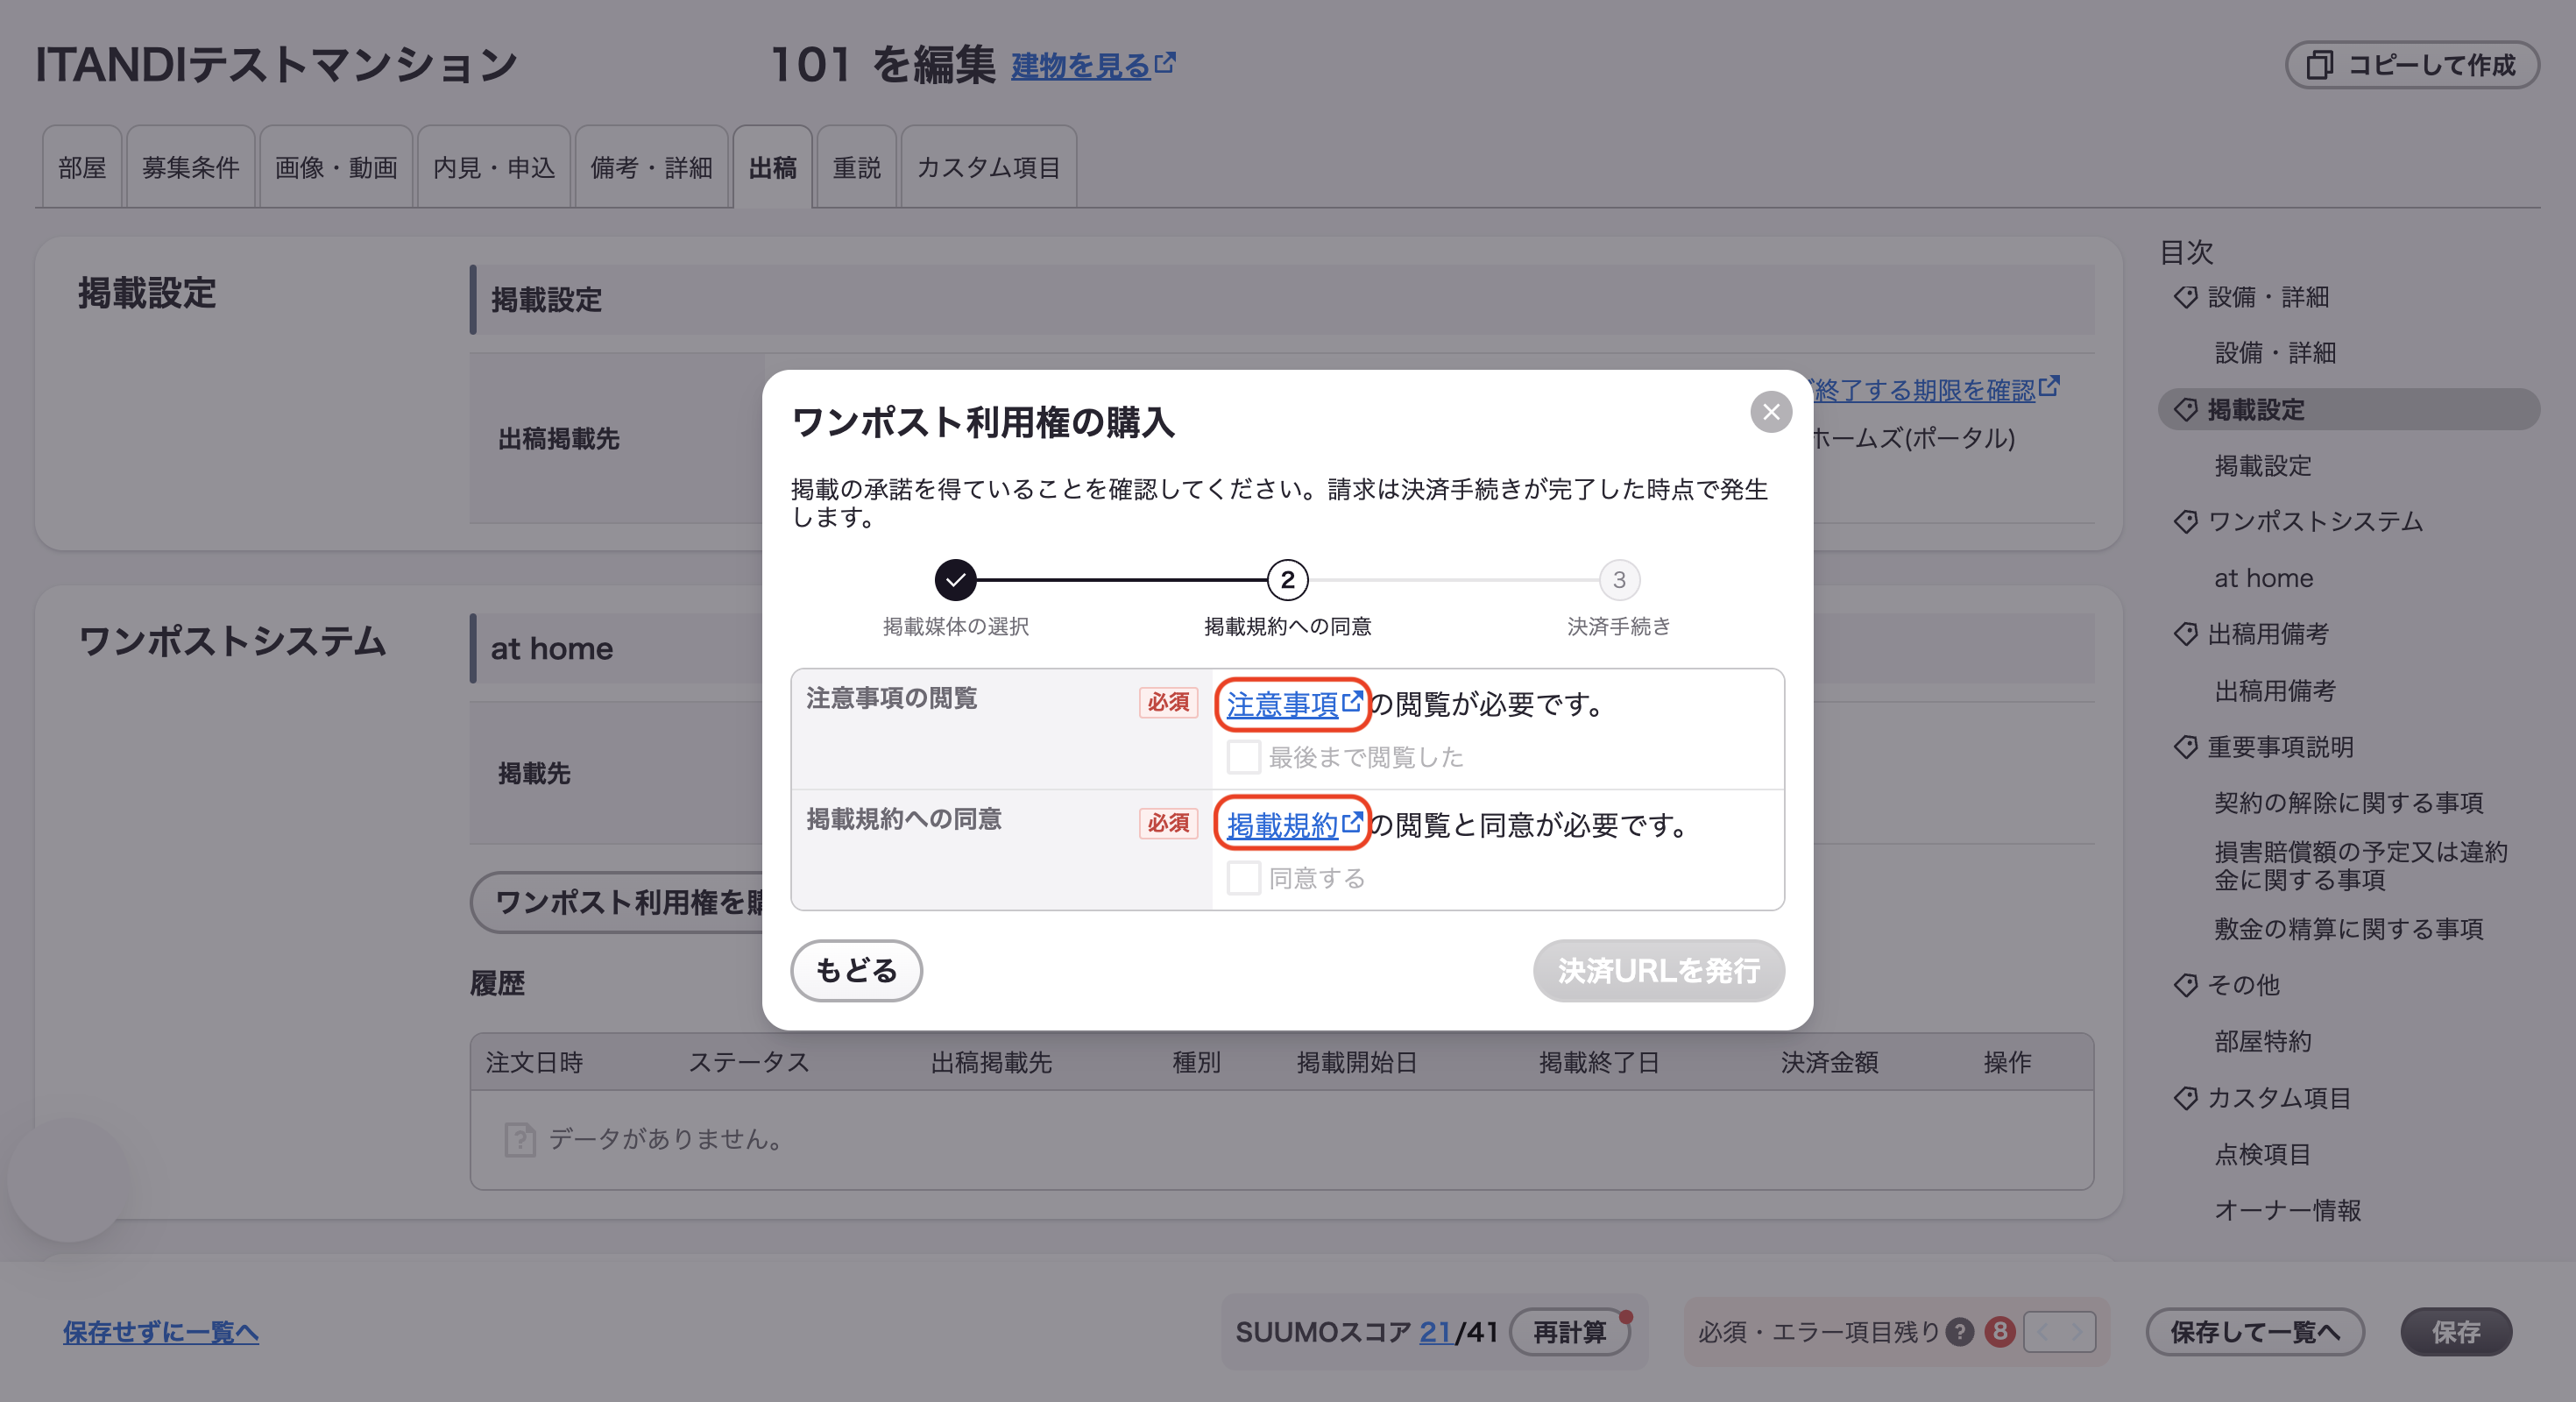Click the 再計算 button
Screen dimensions: 2576x1402
click(x=1569, y=1332)
